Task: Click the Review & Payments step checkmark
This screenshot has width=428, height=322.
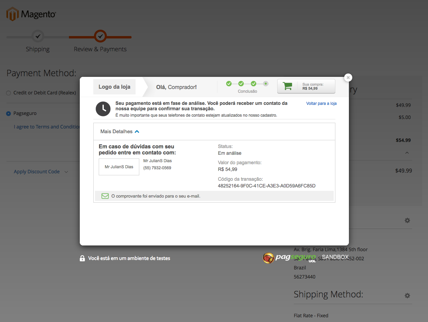Action: (x=100, y=36)
